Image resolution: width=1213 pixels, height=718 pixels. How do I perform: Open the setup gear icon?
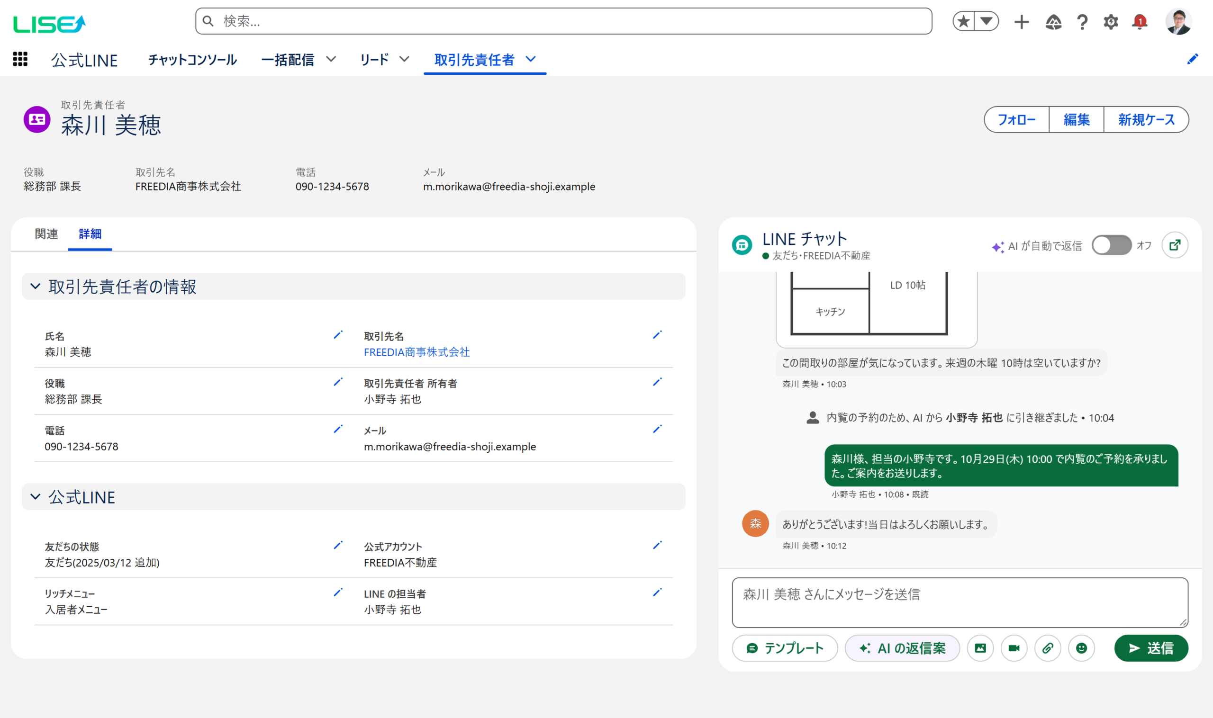[x=1111, y=22]
